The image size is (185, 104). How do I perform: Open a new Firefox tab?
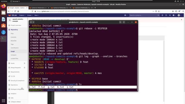click(x=95, y=8)
